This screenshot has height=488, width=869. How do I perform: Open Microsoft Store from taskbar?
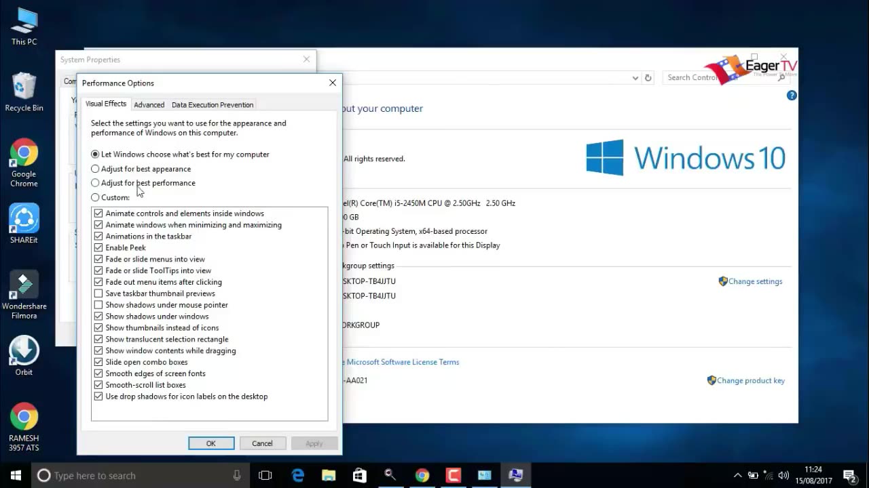[x=360, y=475]
